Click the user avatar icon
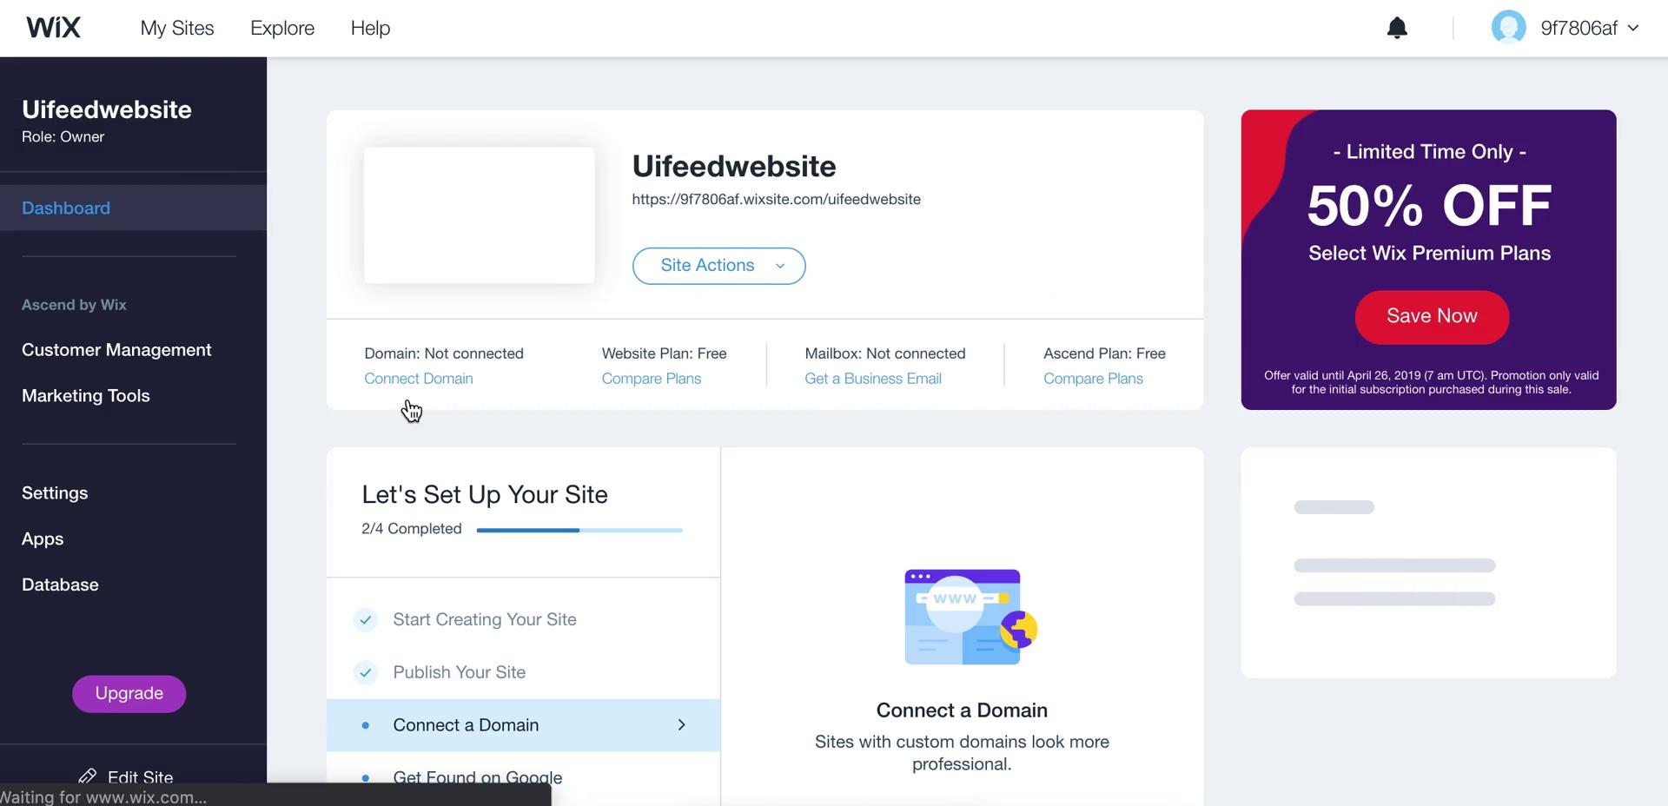1668x806 pixels. click(x=1508, y=28)
